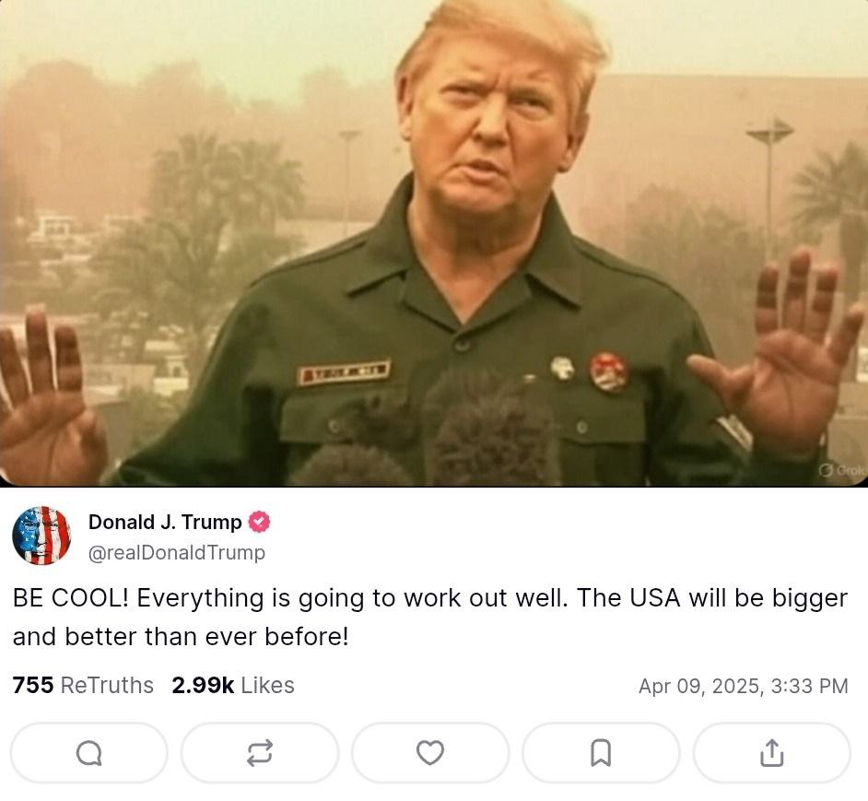Bookmark this post with the bookmark icon
This screenshot has height=801, width=868.
click(601, 753)
